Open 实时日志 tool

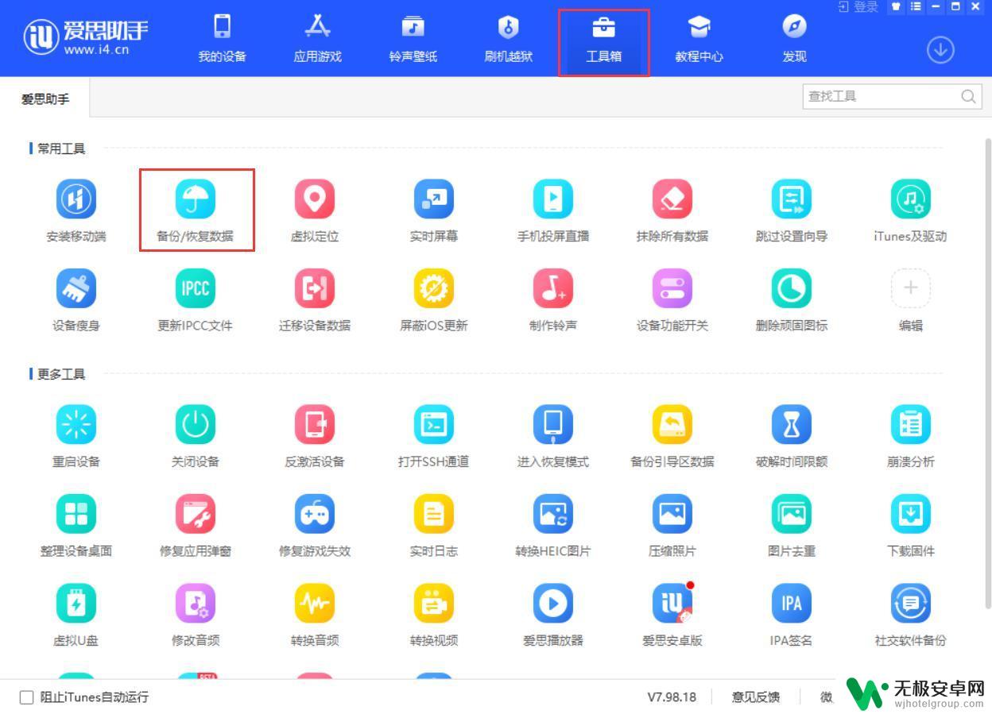click(x=434, y=514)
